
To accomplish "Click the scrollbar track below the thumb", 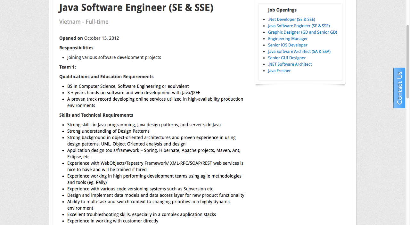I will [x=407, y=160].
